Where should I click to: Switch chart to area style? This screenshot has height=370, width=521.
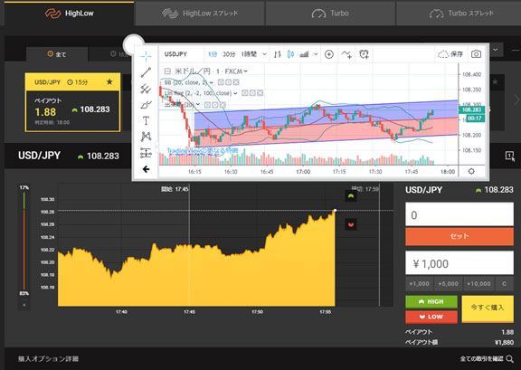304,54
